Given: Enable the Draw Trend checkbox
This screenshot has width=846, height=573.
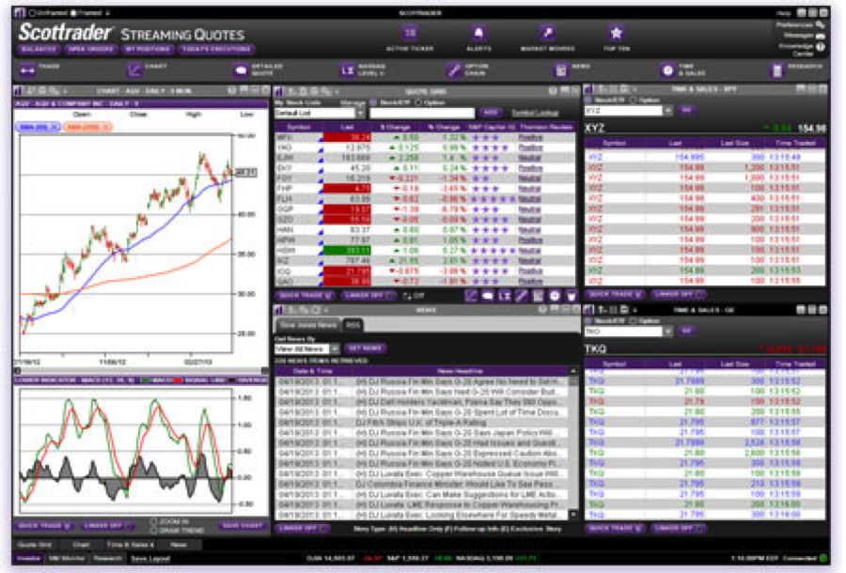Looking at the screenshot, I should pyautogui.click(x=154, y=529).
